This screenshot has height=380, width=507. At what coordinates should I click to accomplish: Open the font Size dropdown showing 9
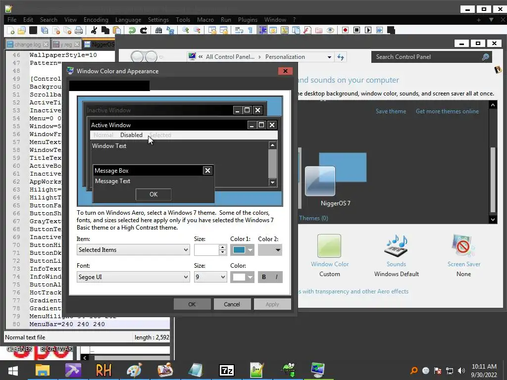point(210,277)
